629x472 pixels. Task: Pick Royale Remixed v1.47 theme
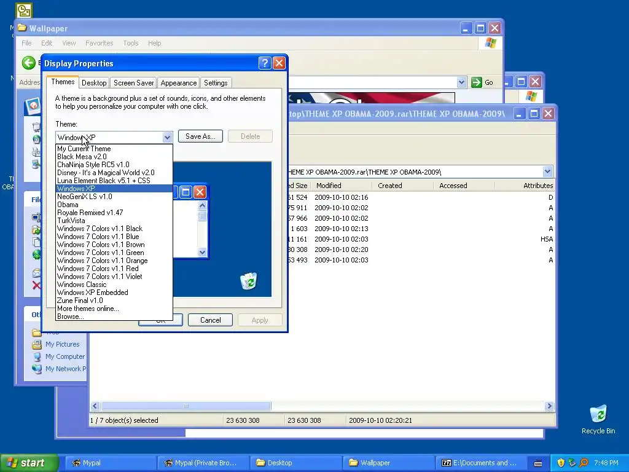point(114,213)
